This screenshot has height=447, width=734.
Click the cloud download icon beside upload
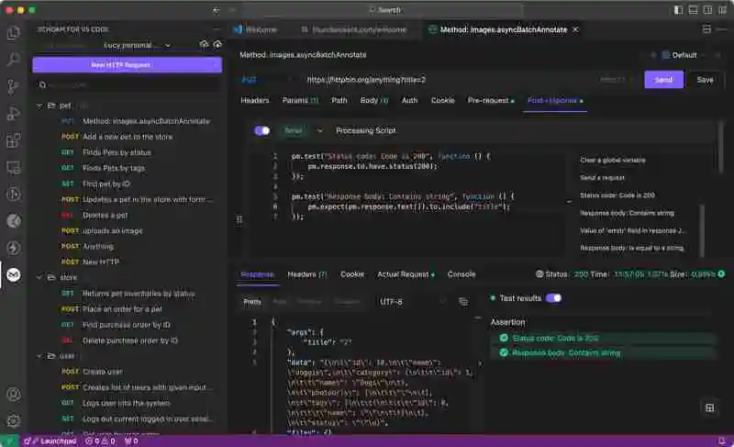click(x=217, y=44)
